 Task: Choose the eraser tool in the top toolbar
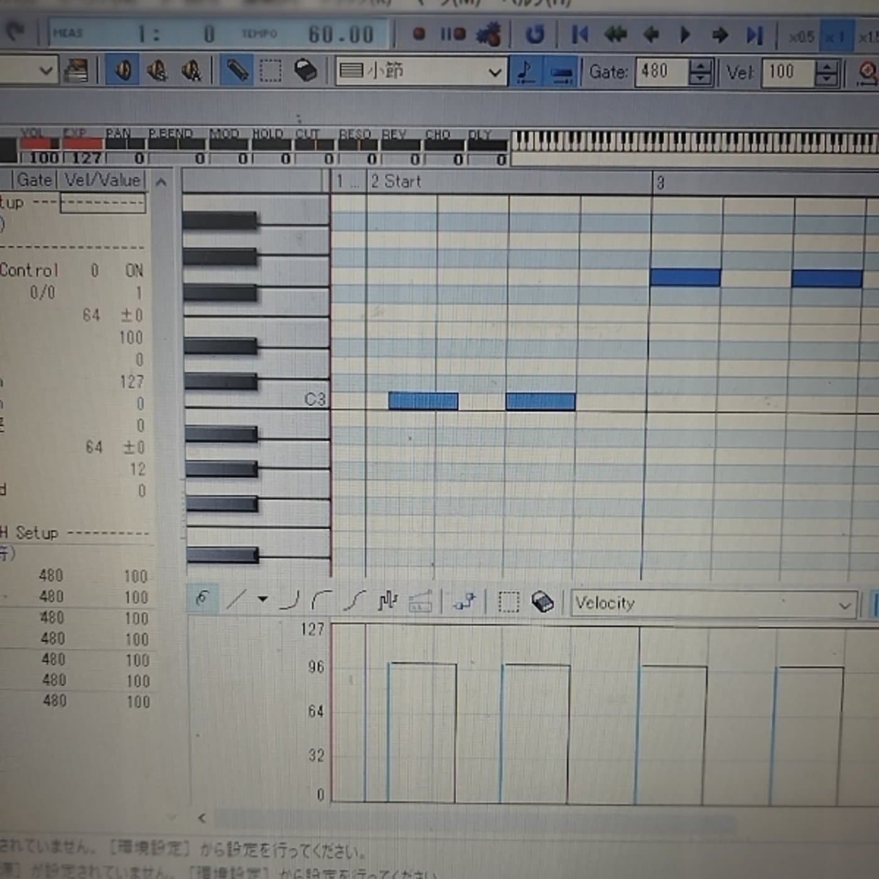pos(306,71)
